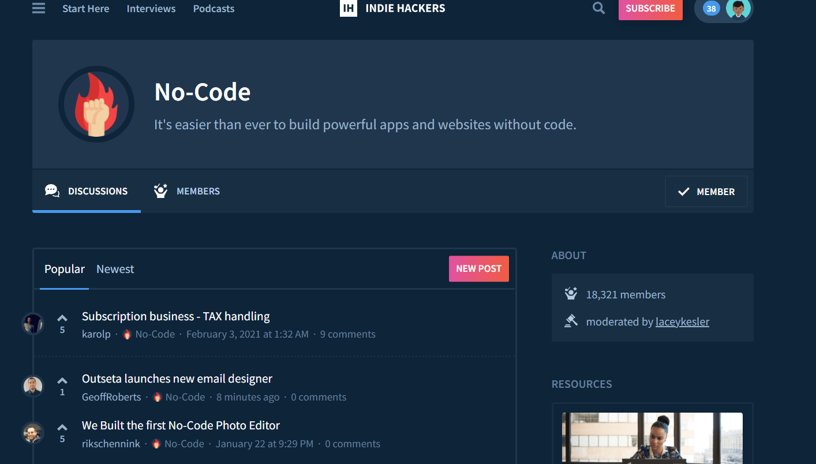Open GeoffRoberts' avatar picture
Screen dimensions: 816x464
[x=33, y=386]
